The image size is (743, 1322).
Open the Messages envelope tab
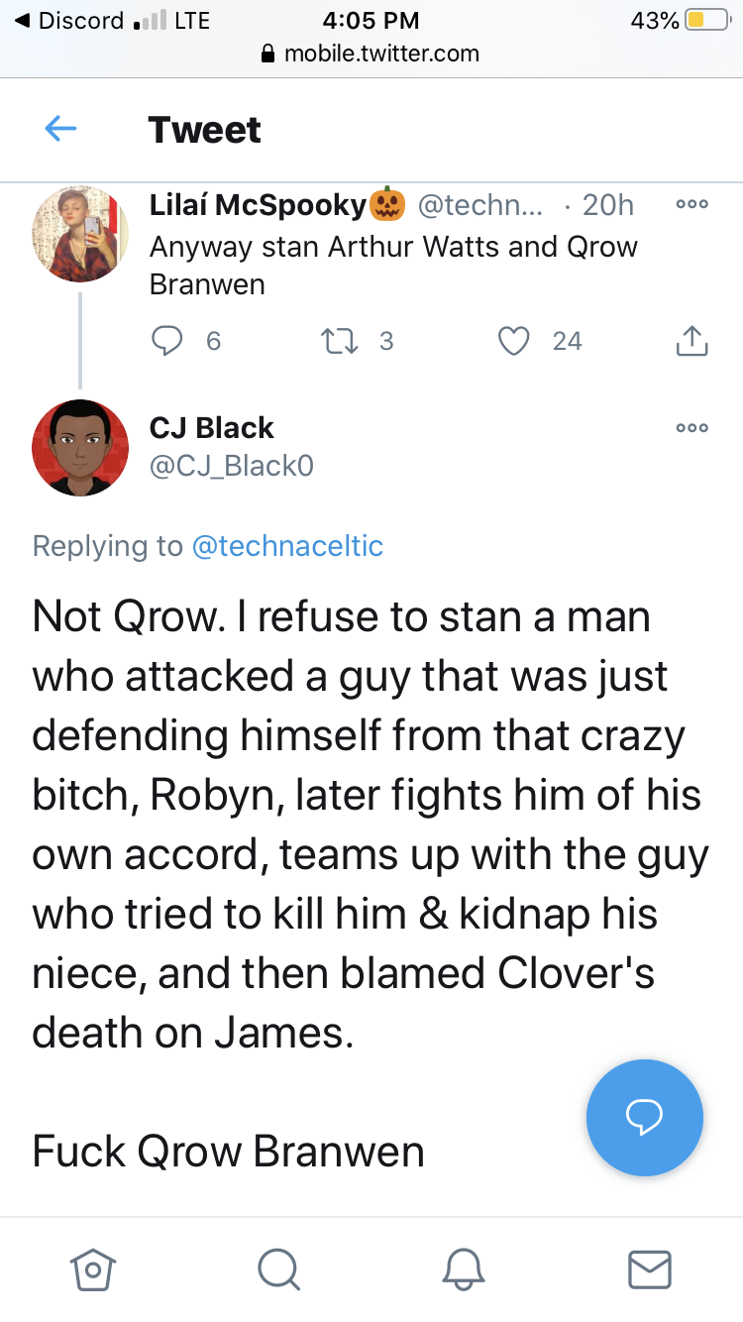pyautogui.click(x=650, y=1268)
